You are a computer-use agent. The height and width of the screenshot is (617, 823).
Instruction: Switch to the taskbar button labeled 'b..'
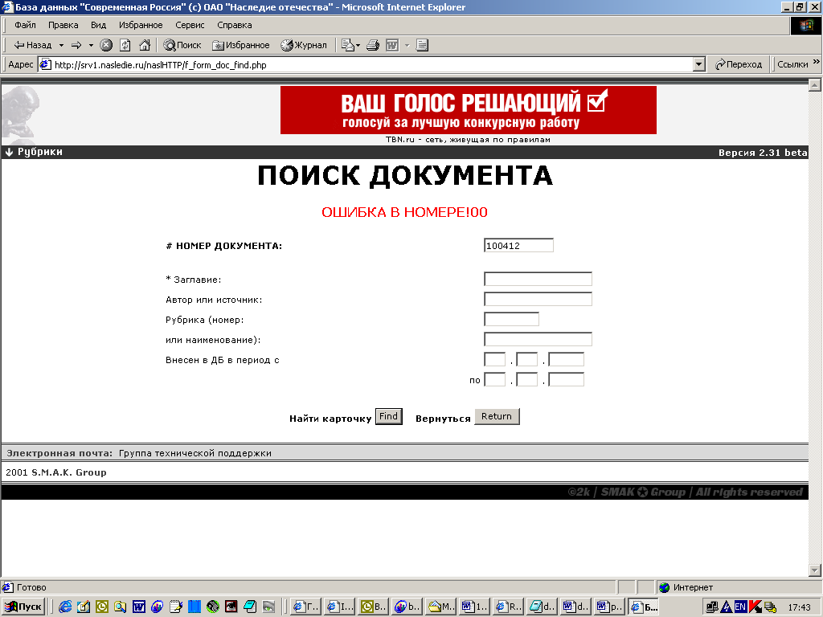point(406,607)
